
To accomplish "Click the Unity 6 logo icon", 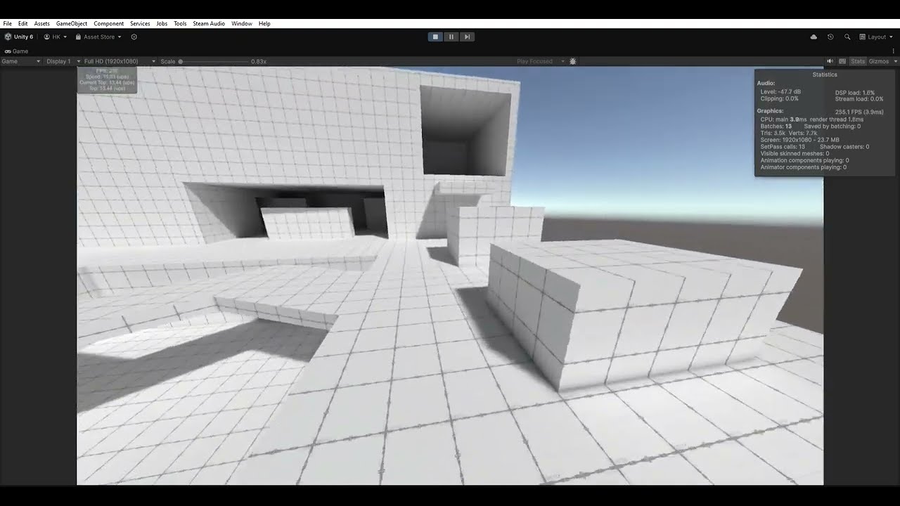I will 8,37.
